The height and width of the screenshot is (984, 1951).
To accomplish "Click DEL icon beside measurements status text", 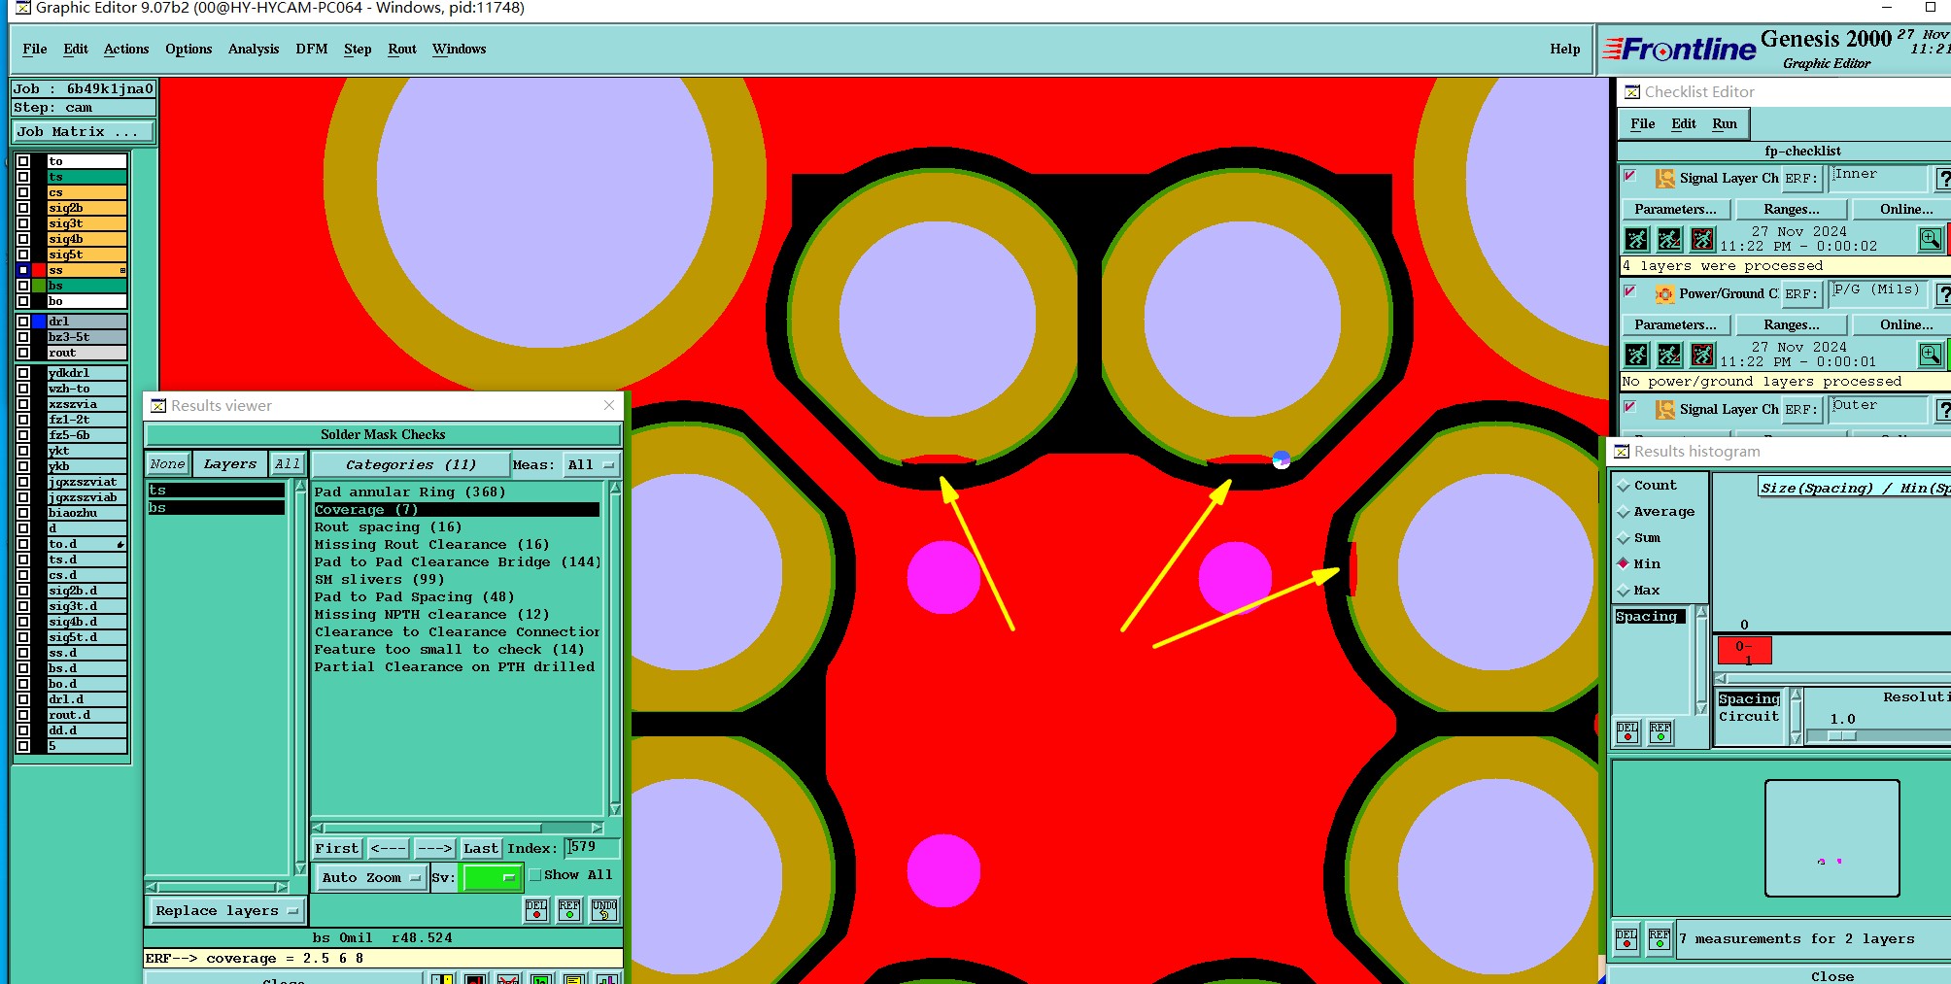I will click(x=1626, y=938).
